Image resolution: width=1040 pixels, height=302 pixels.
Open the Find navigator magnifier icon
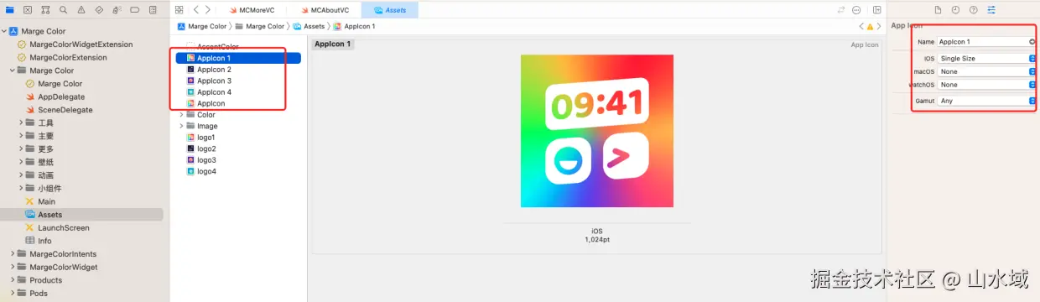pyautogui.click(x=63, y=10)
